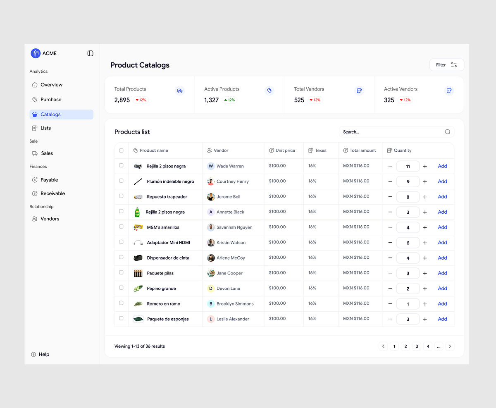Click the next page chevron in pagination
Viewport: 496px width, 408px height.
click(x=450, y=346)
